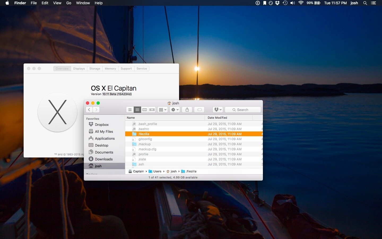Select Desktop in Finder sidebar
Screen dimensions: 382x239
click(104, 145)
